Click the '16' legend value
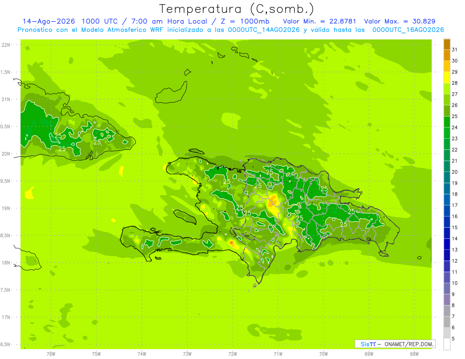465x359 pixels. point(455,216)
